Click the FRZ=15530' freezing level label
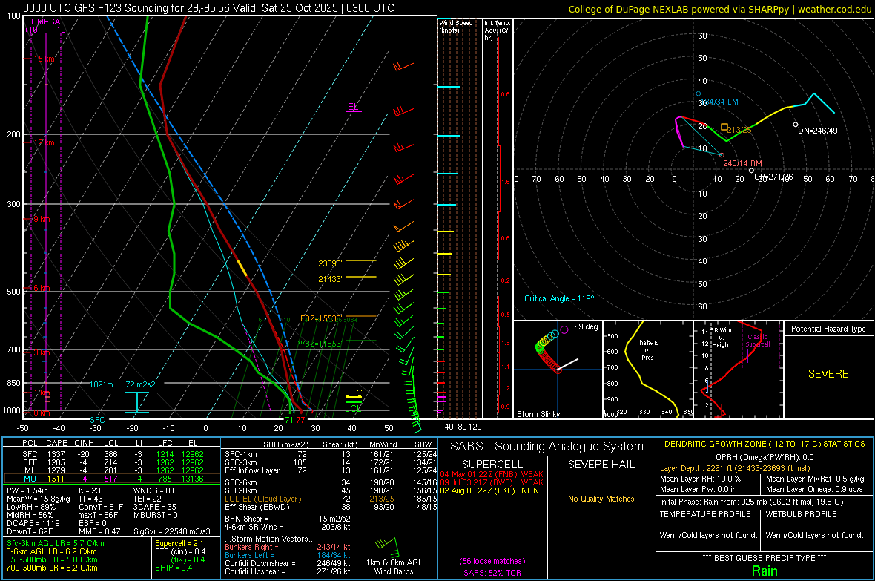 [x=321, y=318]
